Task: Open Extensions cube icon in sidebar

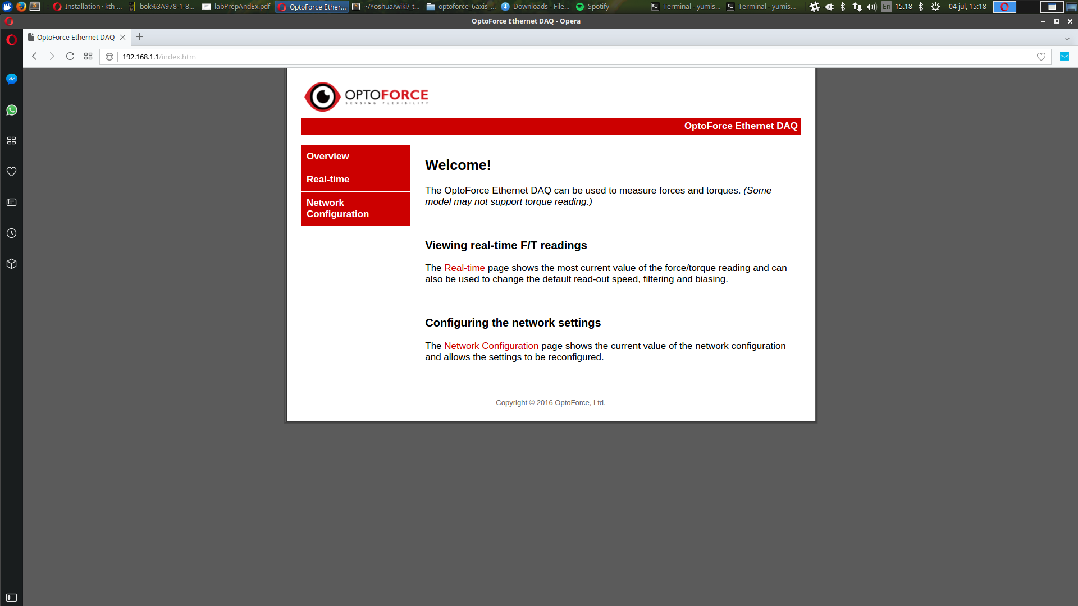Action: click(11, 264)
